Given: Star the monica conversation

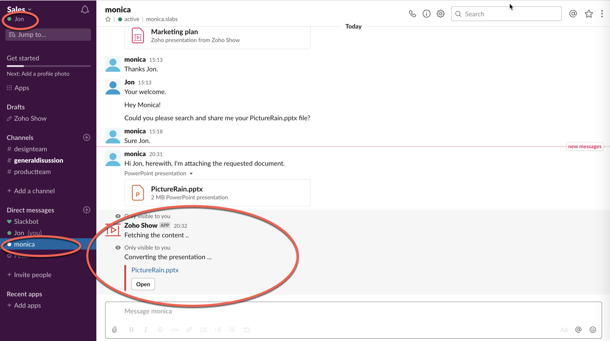Looking at the screenshot, I should [108, 19].
